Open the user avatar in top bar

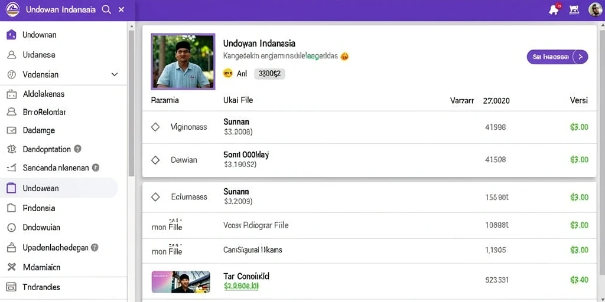click(595, 9)
